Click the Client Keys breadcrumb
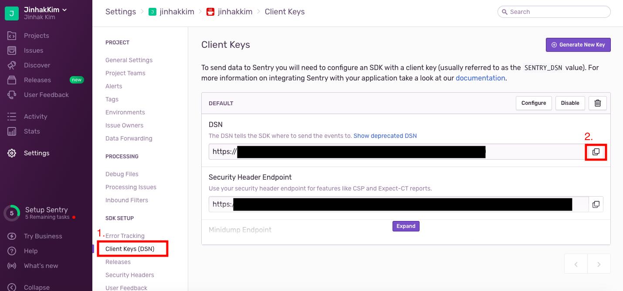623x291 pixels. coord(284,12)
